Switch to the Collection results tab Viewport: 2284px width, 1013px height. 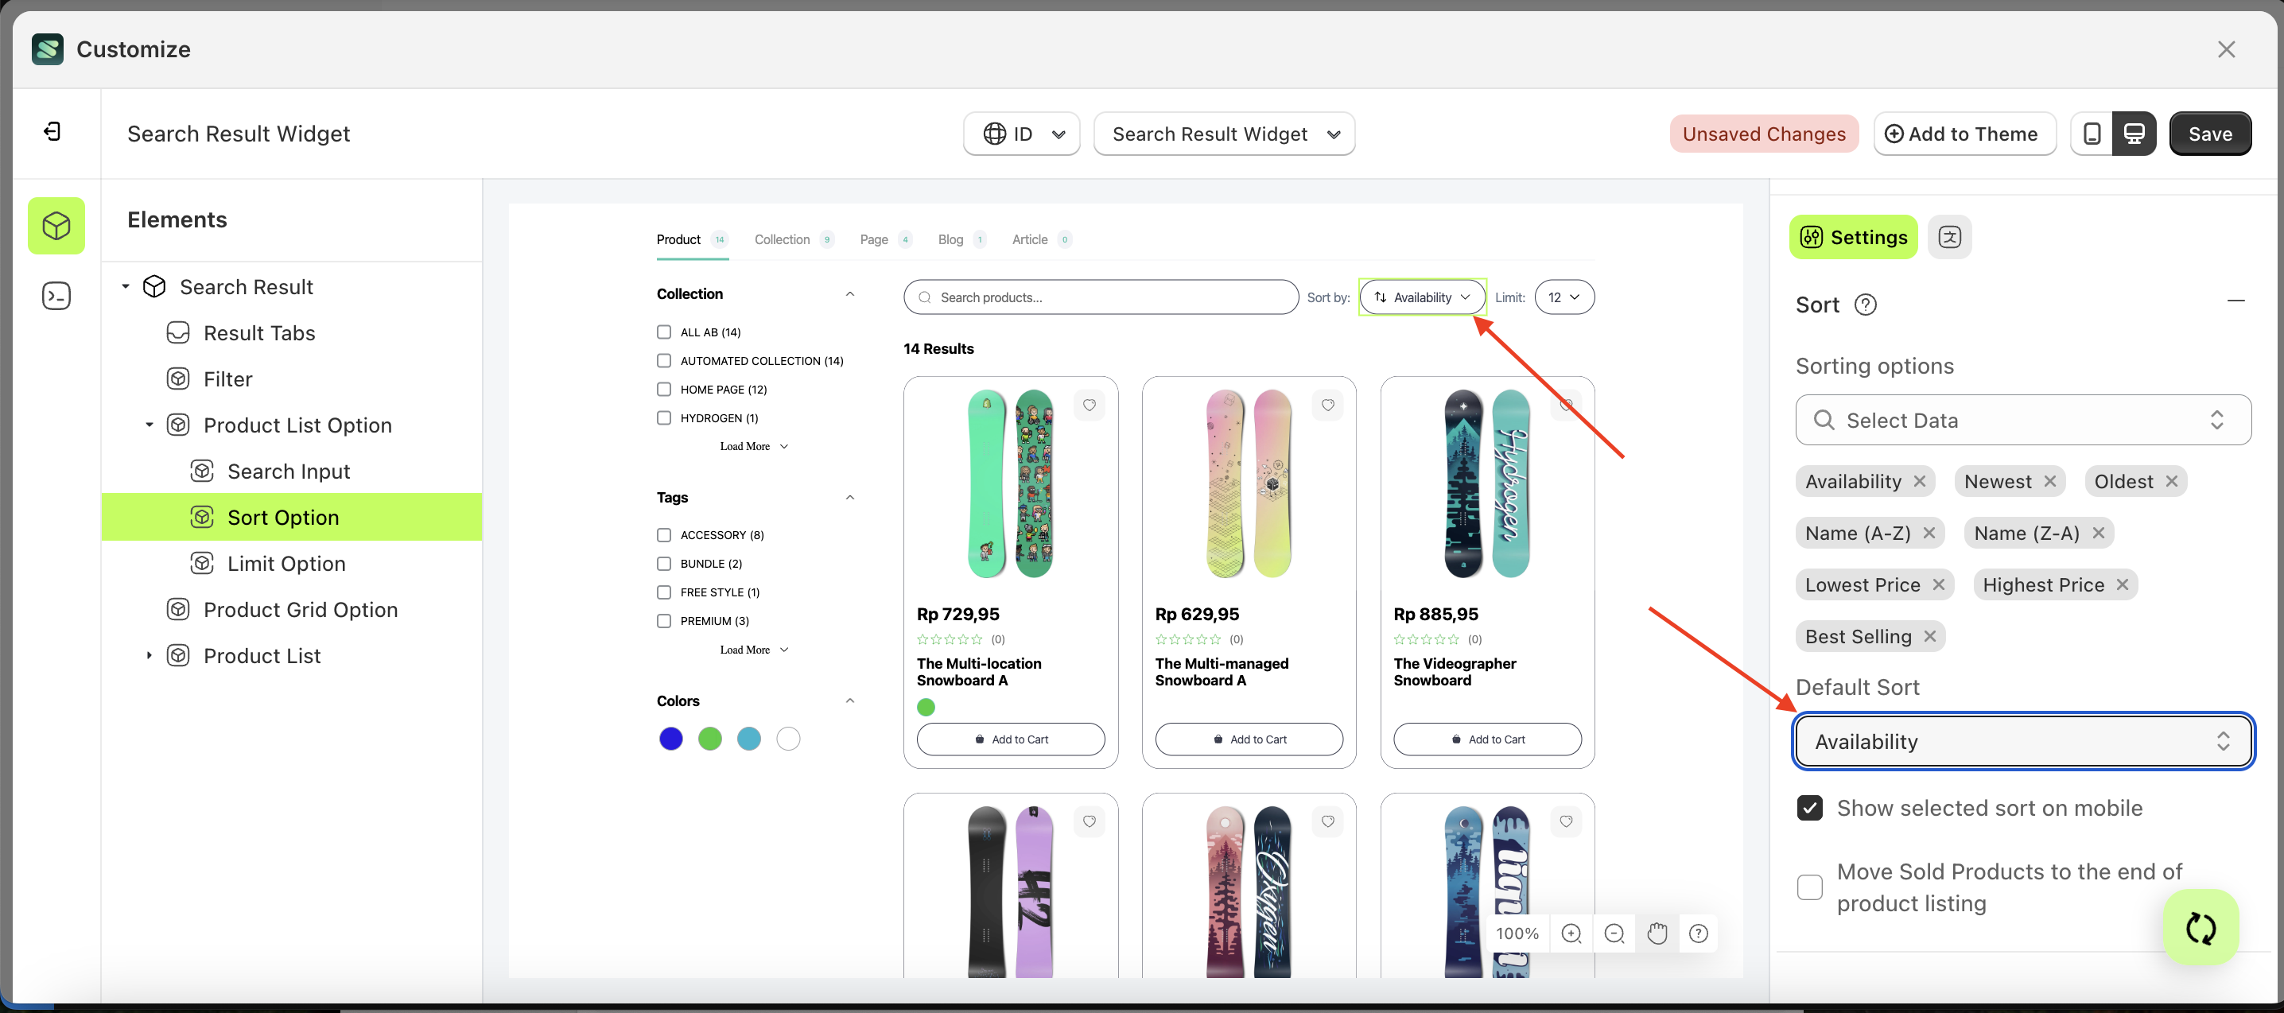(x=781, y=239)
